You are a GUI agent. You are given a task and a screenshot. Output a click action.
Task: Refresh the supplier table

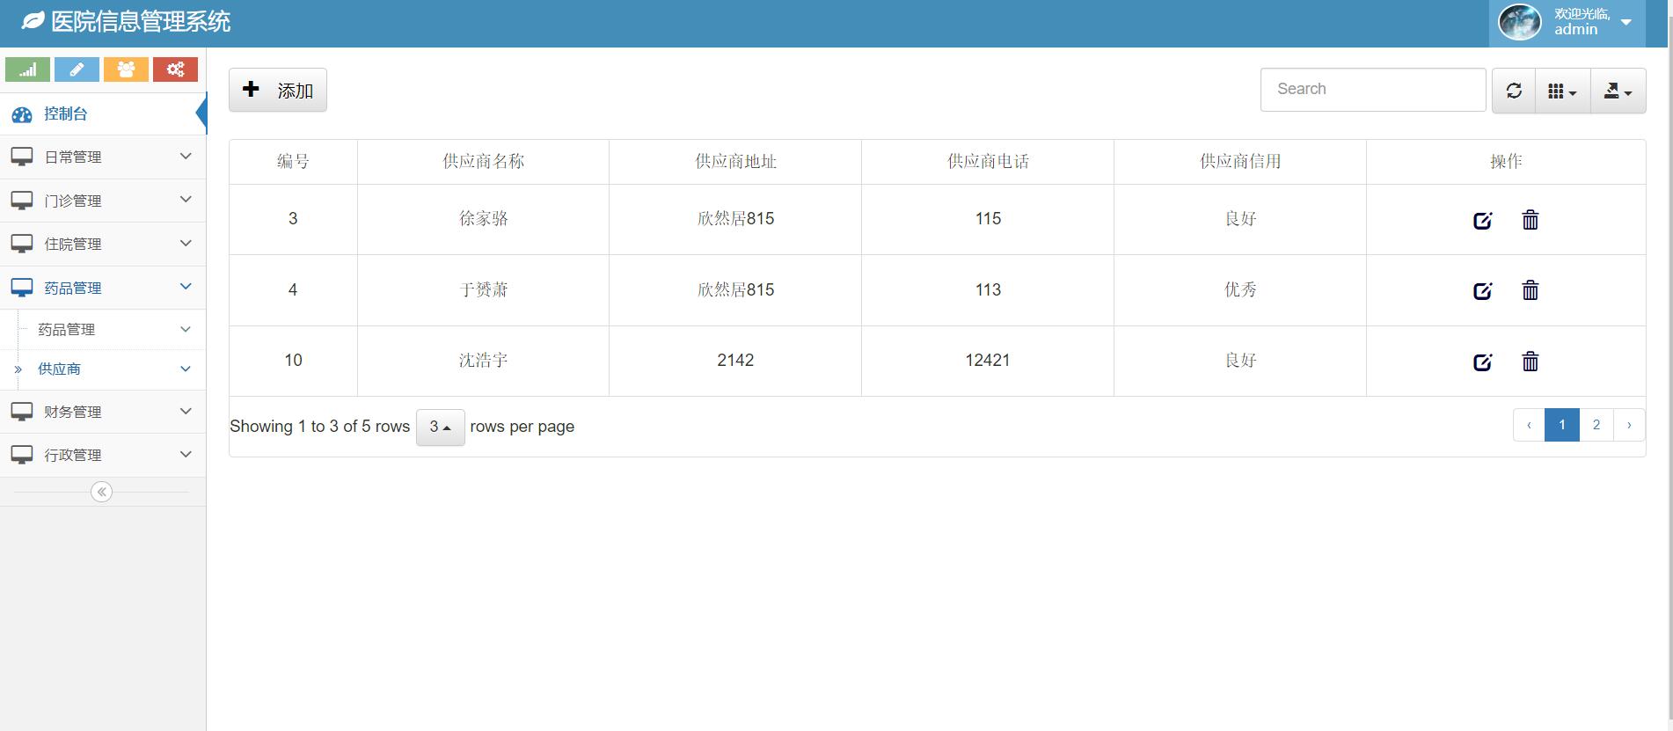point(1514,91)
